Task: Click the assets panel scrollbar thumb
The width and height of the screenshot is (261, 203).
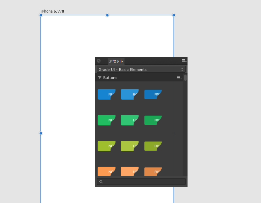Action: click(185, 78)
